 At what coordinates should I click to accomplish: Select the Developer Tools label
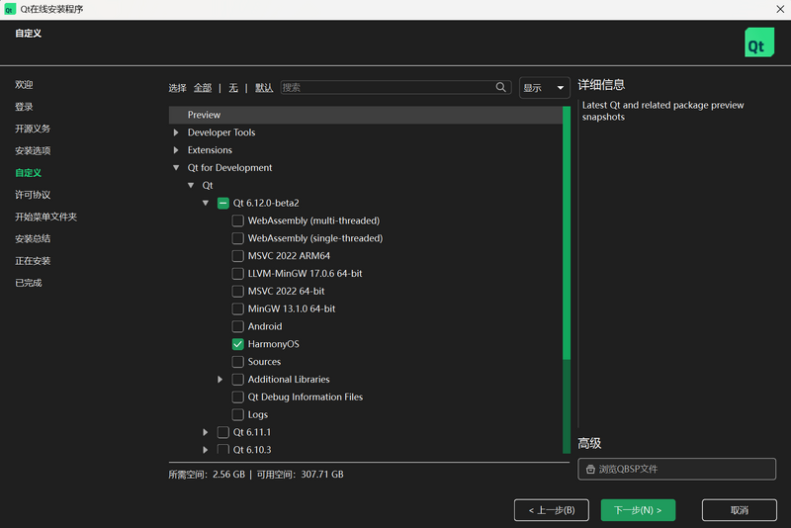click(x=221, y=132)
